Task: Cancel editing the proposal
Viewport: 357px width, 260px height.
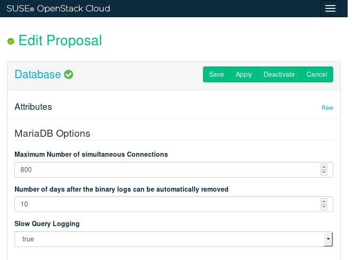Action: coord(317,74)
